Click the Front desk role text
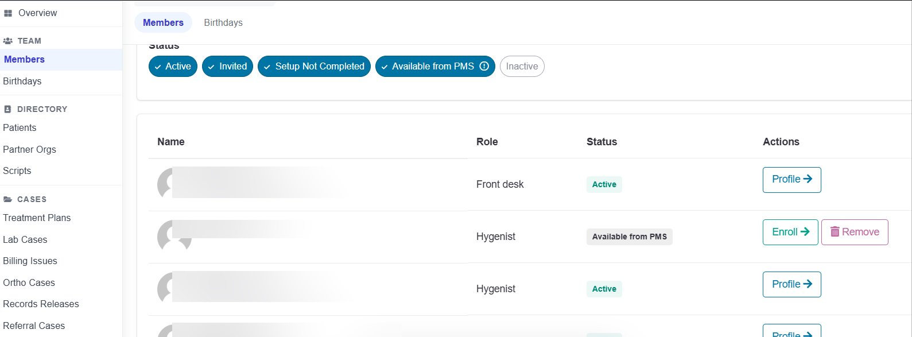Viewport: 912px width, 337px height. coord(500,184)
